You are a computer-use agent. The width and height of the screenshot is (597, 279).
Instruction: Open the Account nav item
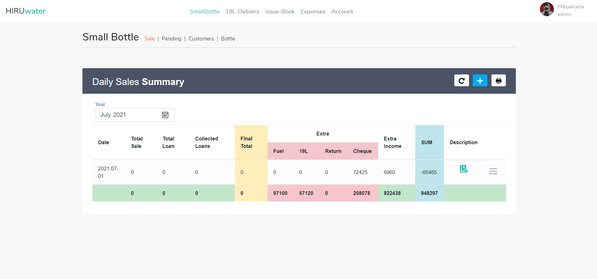pyautogui.click(x=342, y=12)
